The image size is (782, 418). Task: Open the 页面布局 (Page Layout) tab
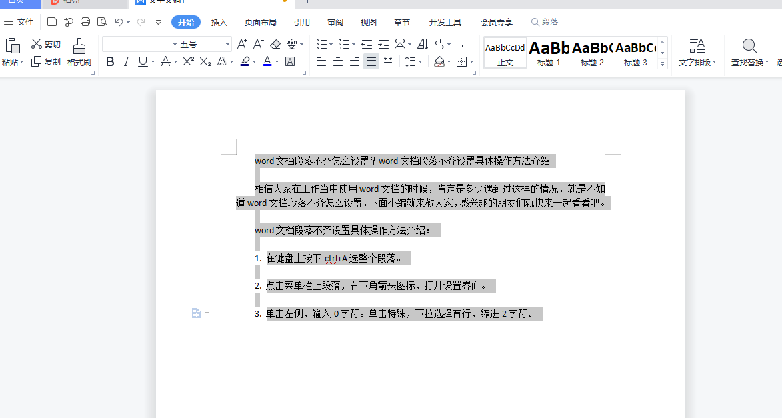click(260, 22)
